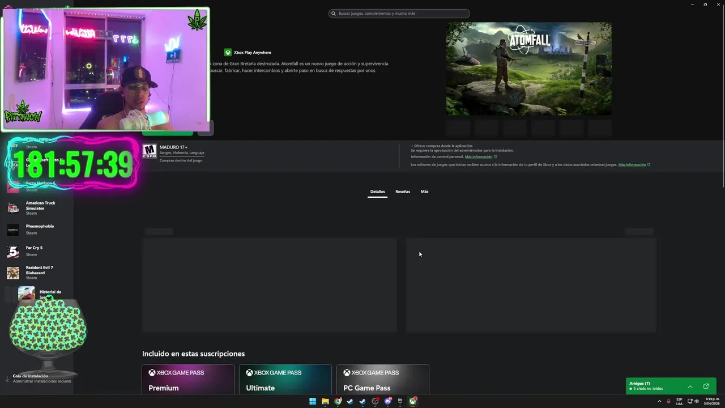Open the 'Más información' parental control link

tap(480, 157)
